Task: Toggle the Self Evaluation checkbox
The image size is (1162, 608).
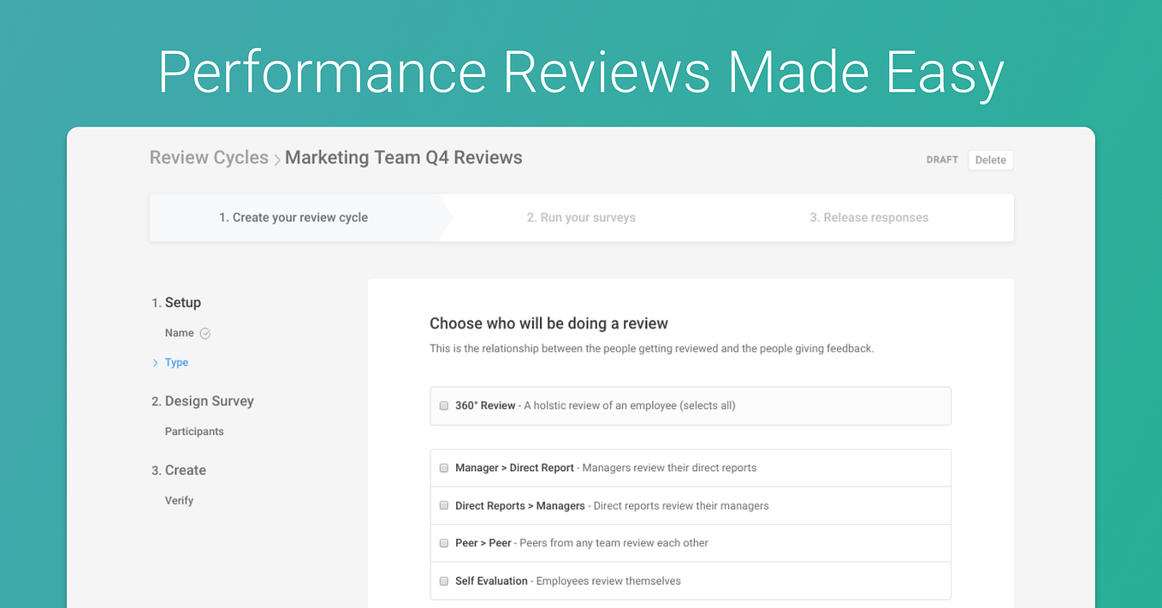Action: pyautogui.click(x=443, y=581)
